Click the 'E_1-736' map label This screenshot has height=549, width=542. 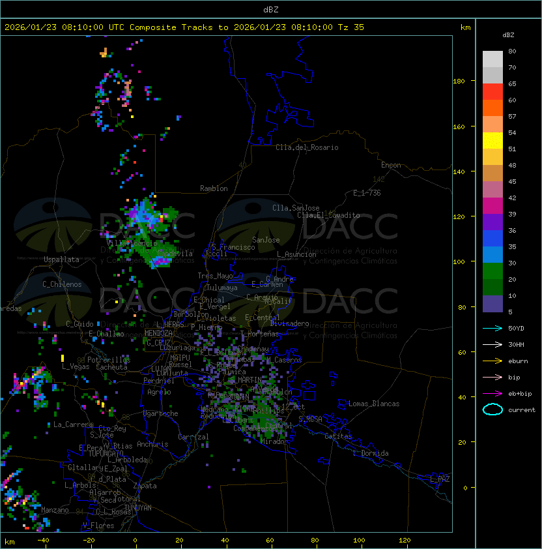click(367, 193)
